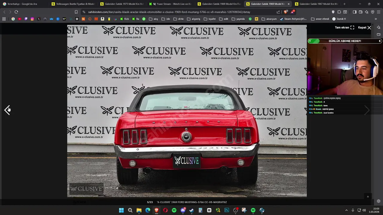The height and width of the screenshot is (215, 383).
Task: Switch to Volkswagen Beetle Fiyatları tab
Action: pyautogui.click(x=73, y=4)
